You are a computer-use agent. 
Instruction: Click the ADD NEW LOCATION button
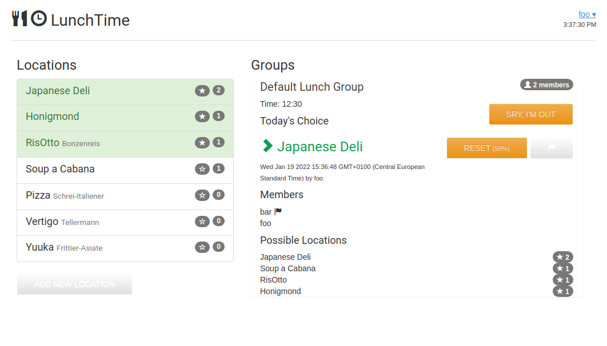pyautogui.click(x=74, y=284)
